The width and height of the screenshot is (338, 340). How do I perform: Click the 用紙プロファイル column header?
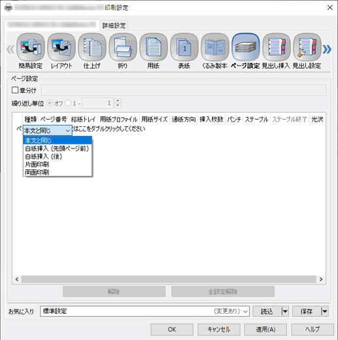[x=118, y=120]
